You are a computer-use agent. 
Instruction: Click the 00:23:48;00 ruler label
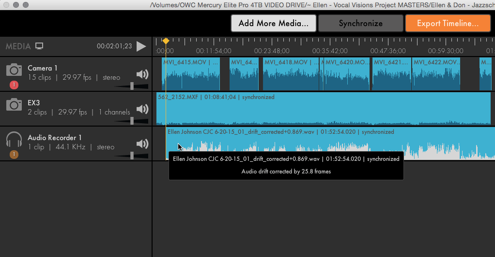click(272, 51)
